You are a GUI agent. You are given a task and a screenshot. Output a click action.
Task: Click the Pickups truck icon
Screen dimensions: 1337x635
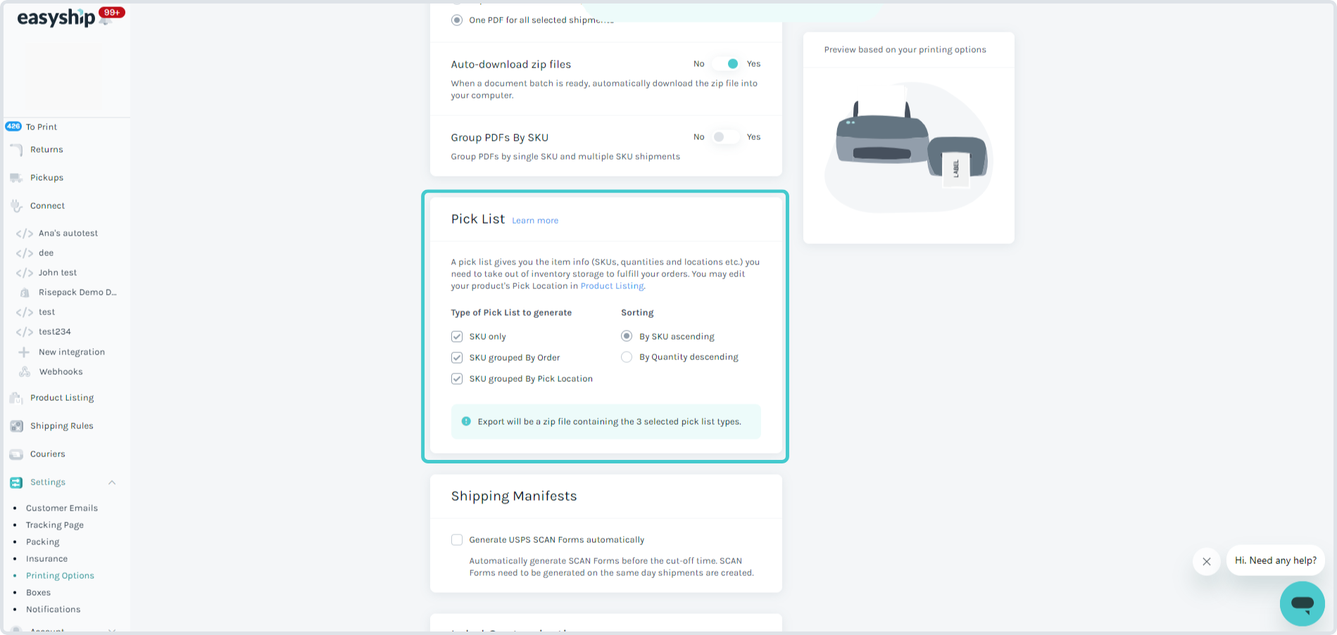(x=16, y=178)
